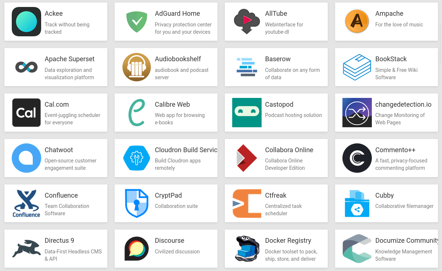Open the Ampache title
This screenshot has height=271, width=442.
pyautogui.click(x=389, y=14)
